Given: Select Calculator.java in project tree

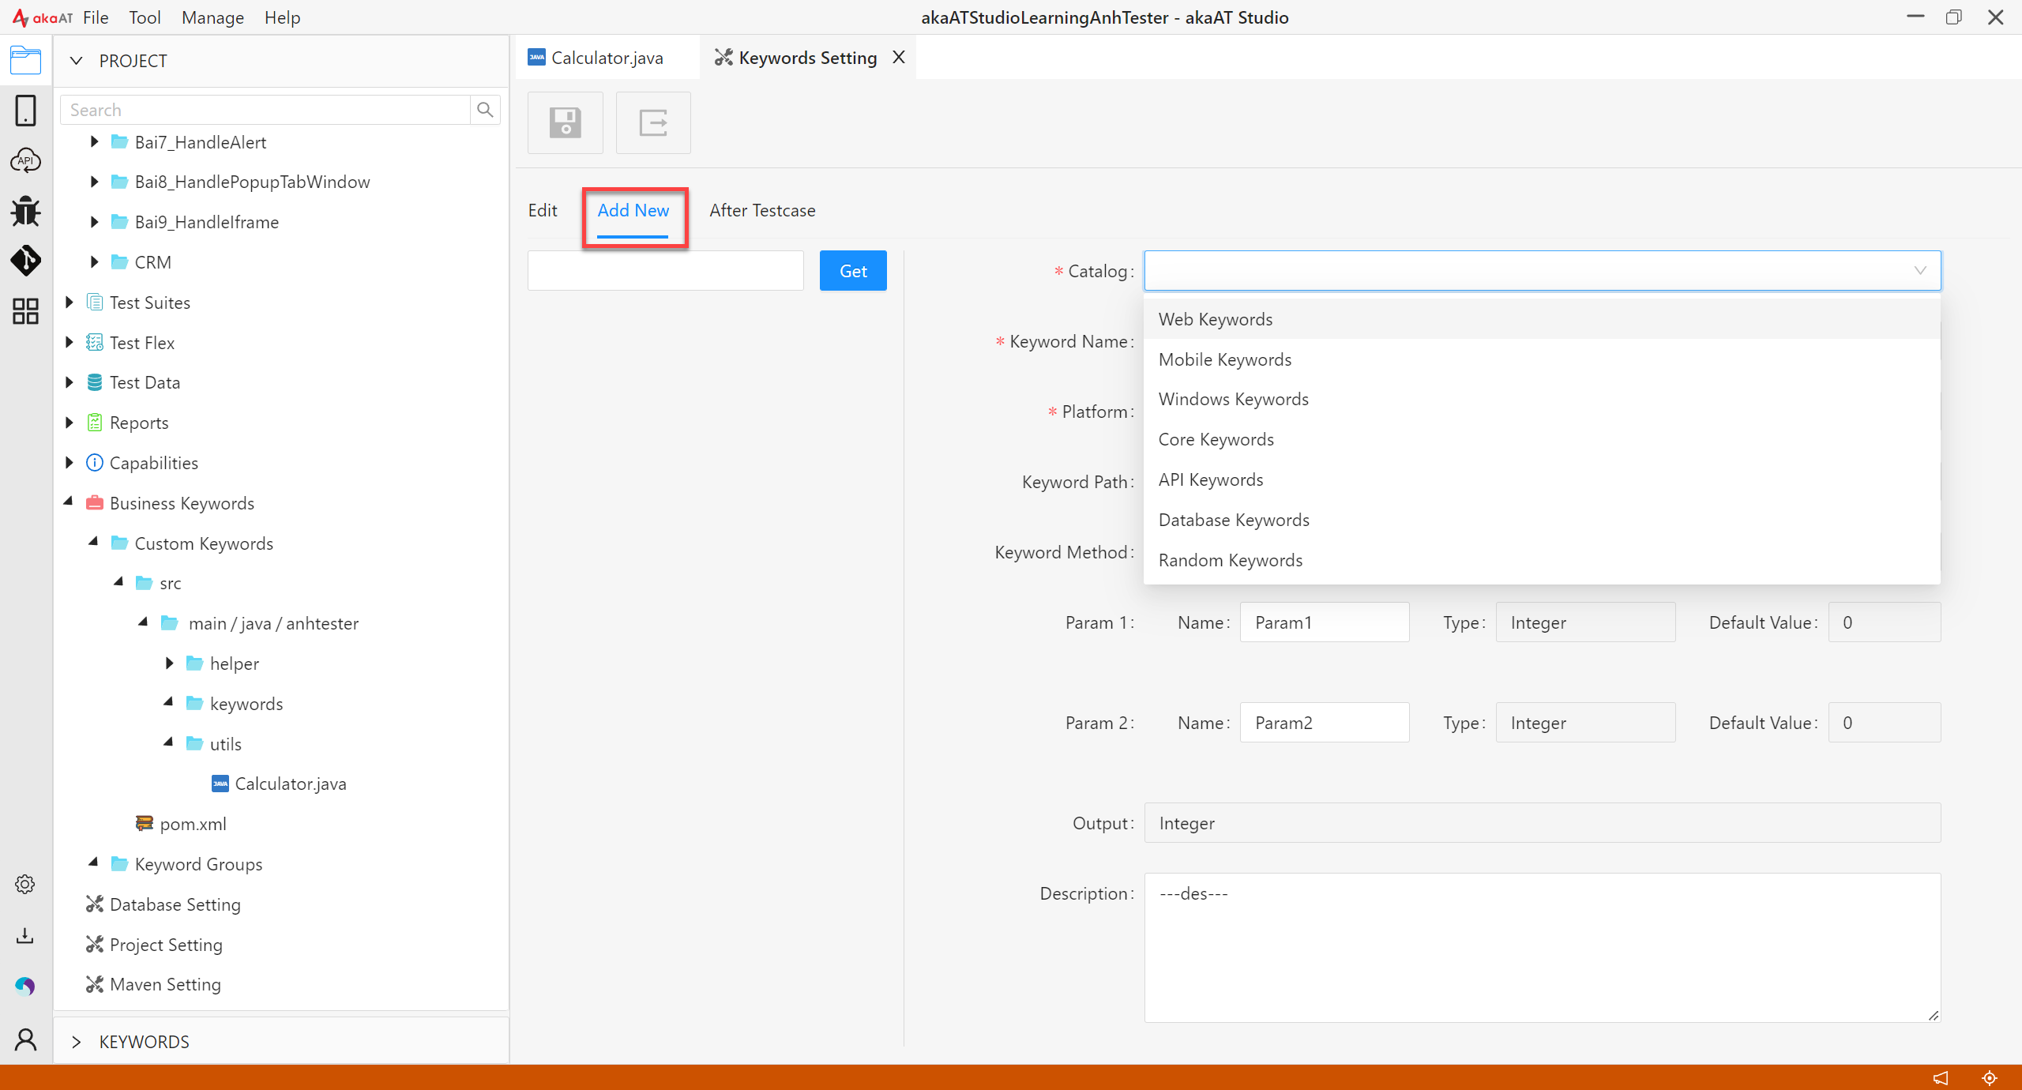Looking at the screenshot, I should click(291, 784).
